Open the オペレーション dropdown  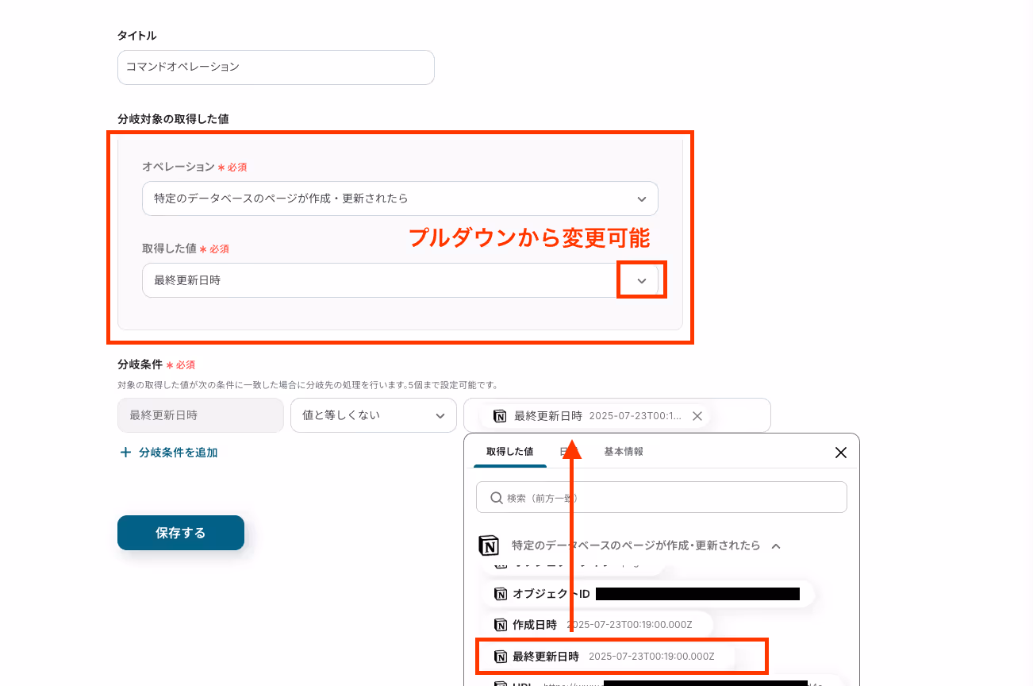(x=400, y=198)
